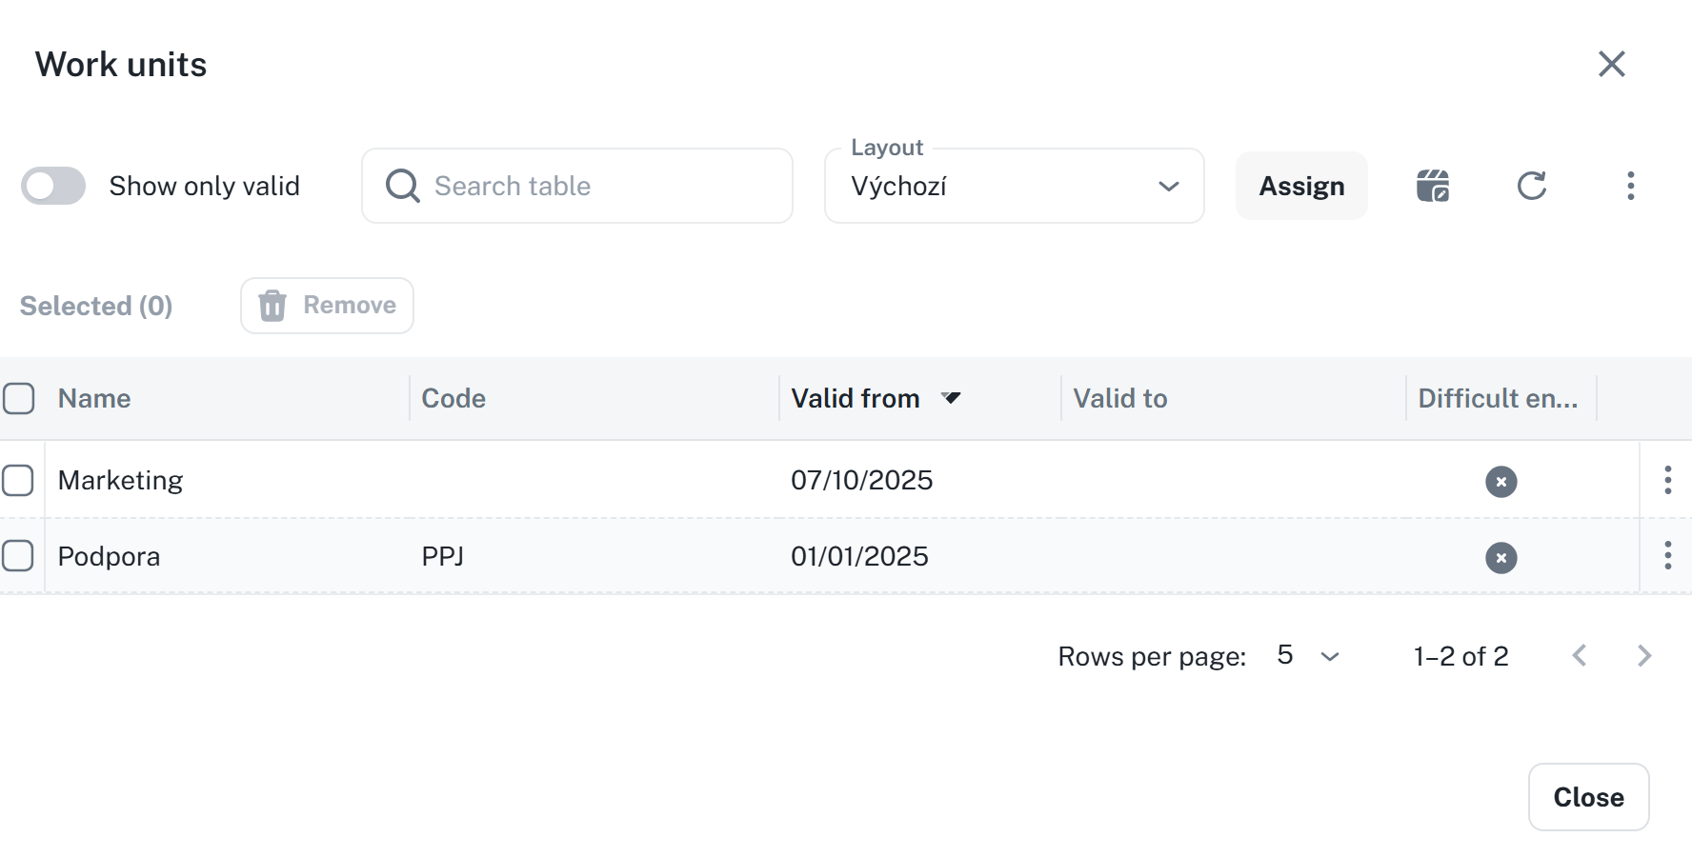This screenshot has width=1692, height=857.
Task: Enable the Show only valid toggle
Action: pos(53,186)
